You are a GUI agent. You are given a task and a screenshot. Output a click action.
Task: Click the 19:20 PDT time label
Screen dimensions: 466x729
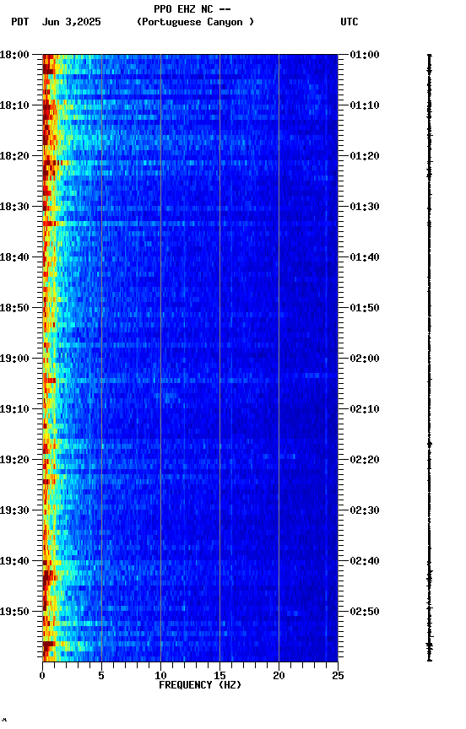14,460
